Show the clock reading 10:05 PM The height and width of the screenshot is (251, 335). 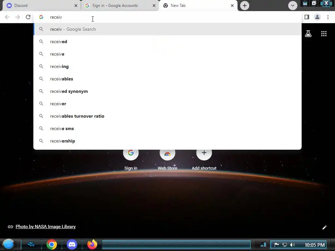tap(315, 245)
